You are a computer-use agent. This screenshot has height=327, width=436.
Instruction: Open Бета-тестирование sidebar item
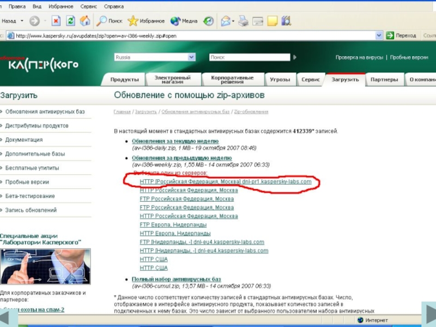30,196
